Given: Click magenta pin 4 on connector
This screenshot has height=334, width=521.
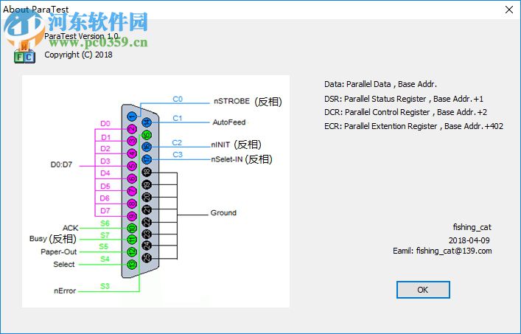Looking at the screenshot, I should [132, 153].
